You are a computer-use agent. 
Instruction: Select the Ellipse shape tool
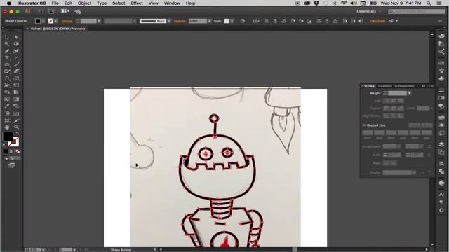tap(7, 65)
